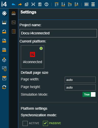Click the circular refresh arrows sidebar icon
This screenshot has height=128, width=98.
point(4,87)
